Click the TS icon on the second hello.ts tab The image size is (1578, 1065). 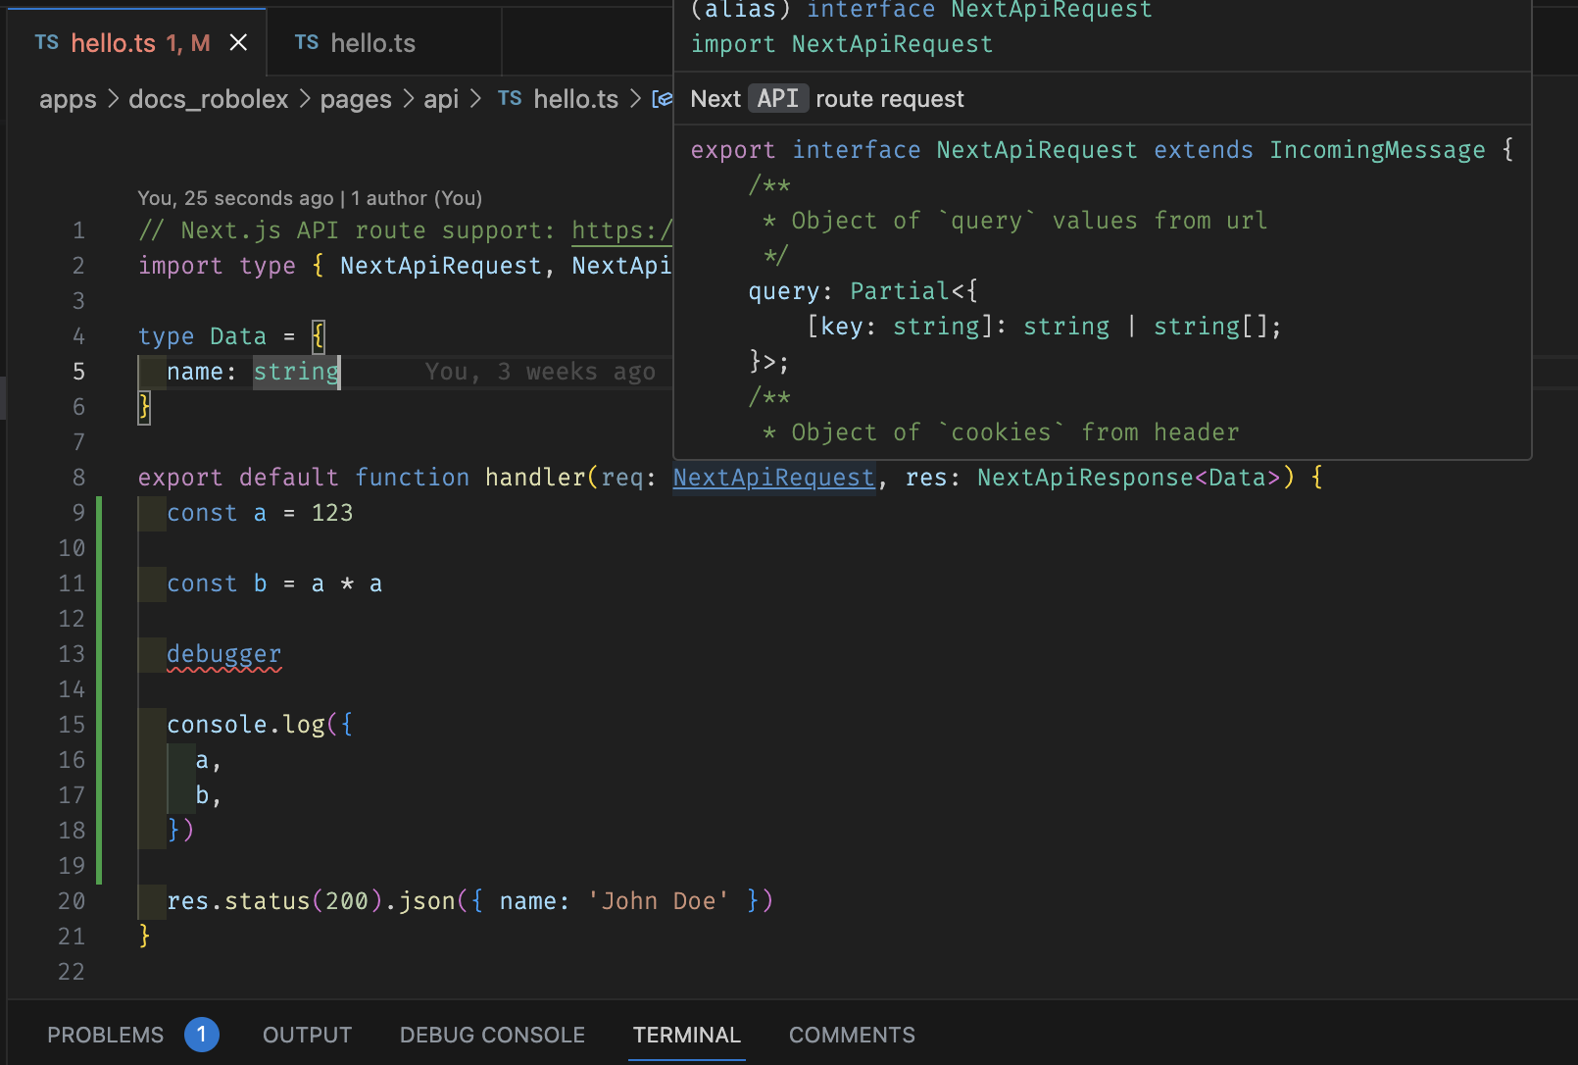click(x=306, y=42)
